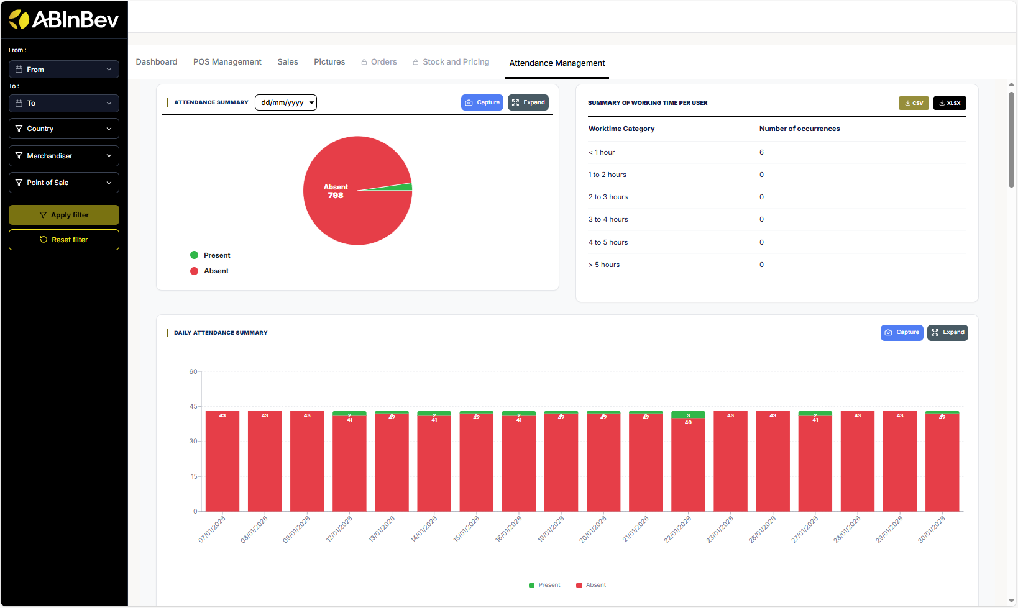Toggle Present series in pie chart legend
1018x608 pixels.
pyautogui.click(x=210, y=255)
